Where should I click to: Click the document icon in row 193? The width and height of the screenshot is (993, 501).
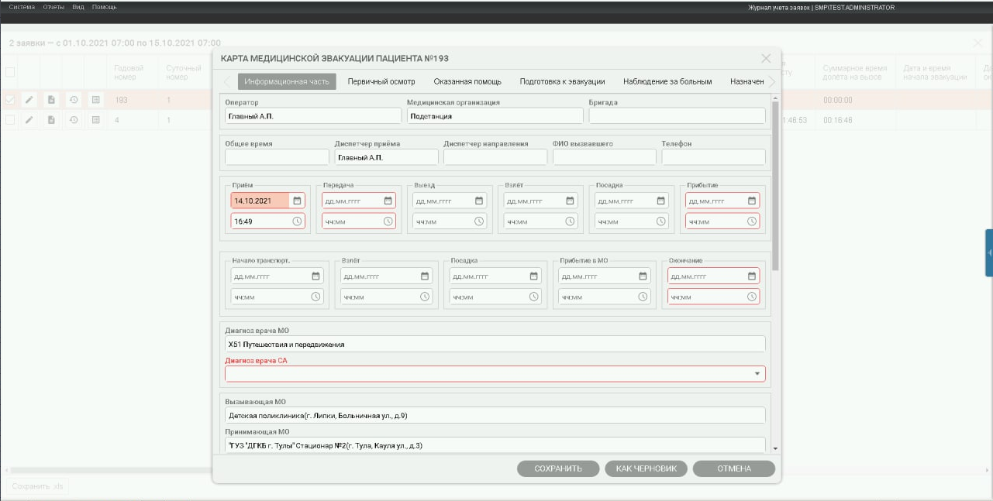click(x=51, y=99)
